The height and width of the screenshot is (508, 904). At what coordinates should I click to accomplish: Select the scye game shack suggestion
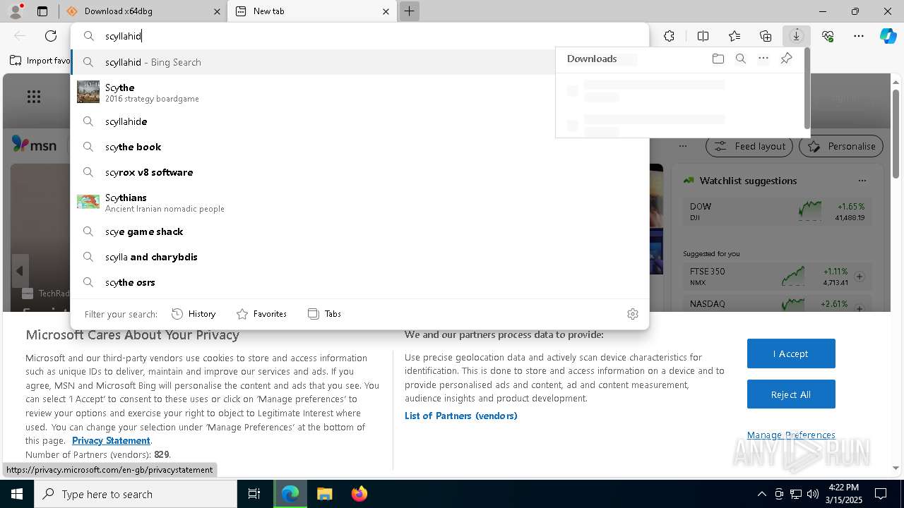[x=359, y=231]
